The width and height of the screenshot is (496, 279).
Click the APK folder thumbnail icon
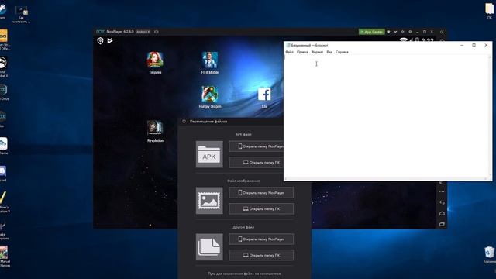(x=209, y=154)
